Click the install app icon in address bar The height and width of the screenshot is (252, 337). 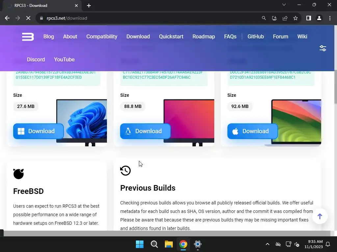[274, 18]
